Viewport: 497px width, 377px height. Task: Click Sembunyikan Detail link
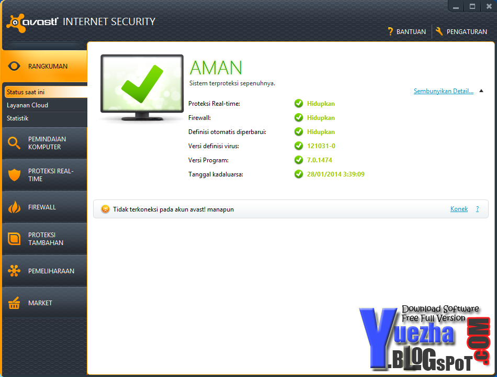(x=444, y=91)
